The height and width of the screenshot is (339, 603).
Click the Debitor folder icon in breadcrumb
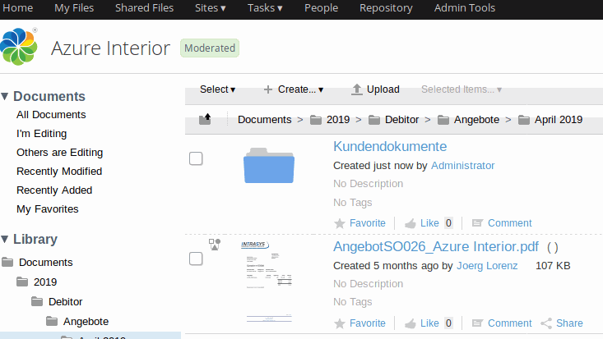click(374, 120)
